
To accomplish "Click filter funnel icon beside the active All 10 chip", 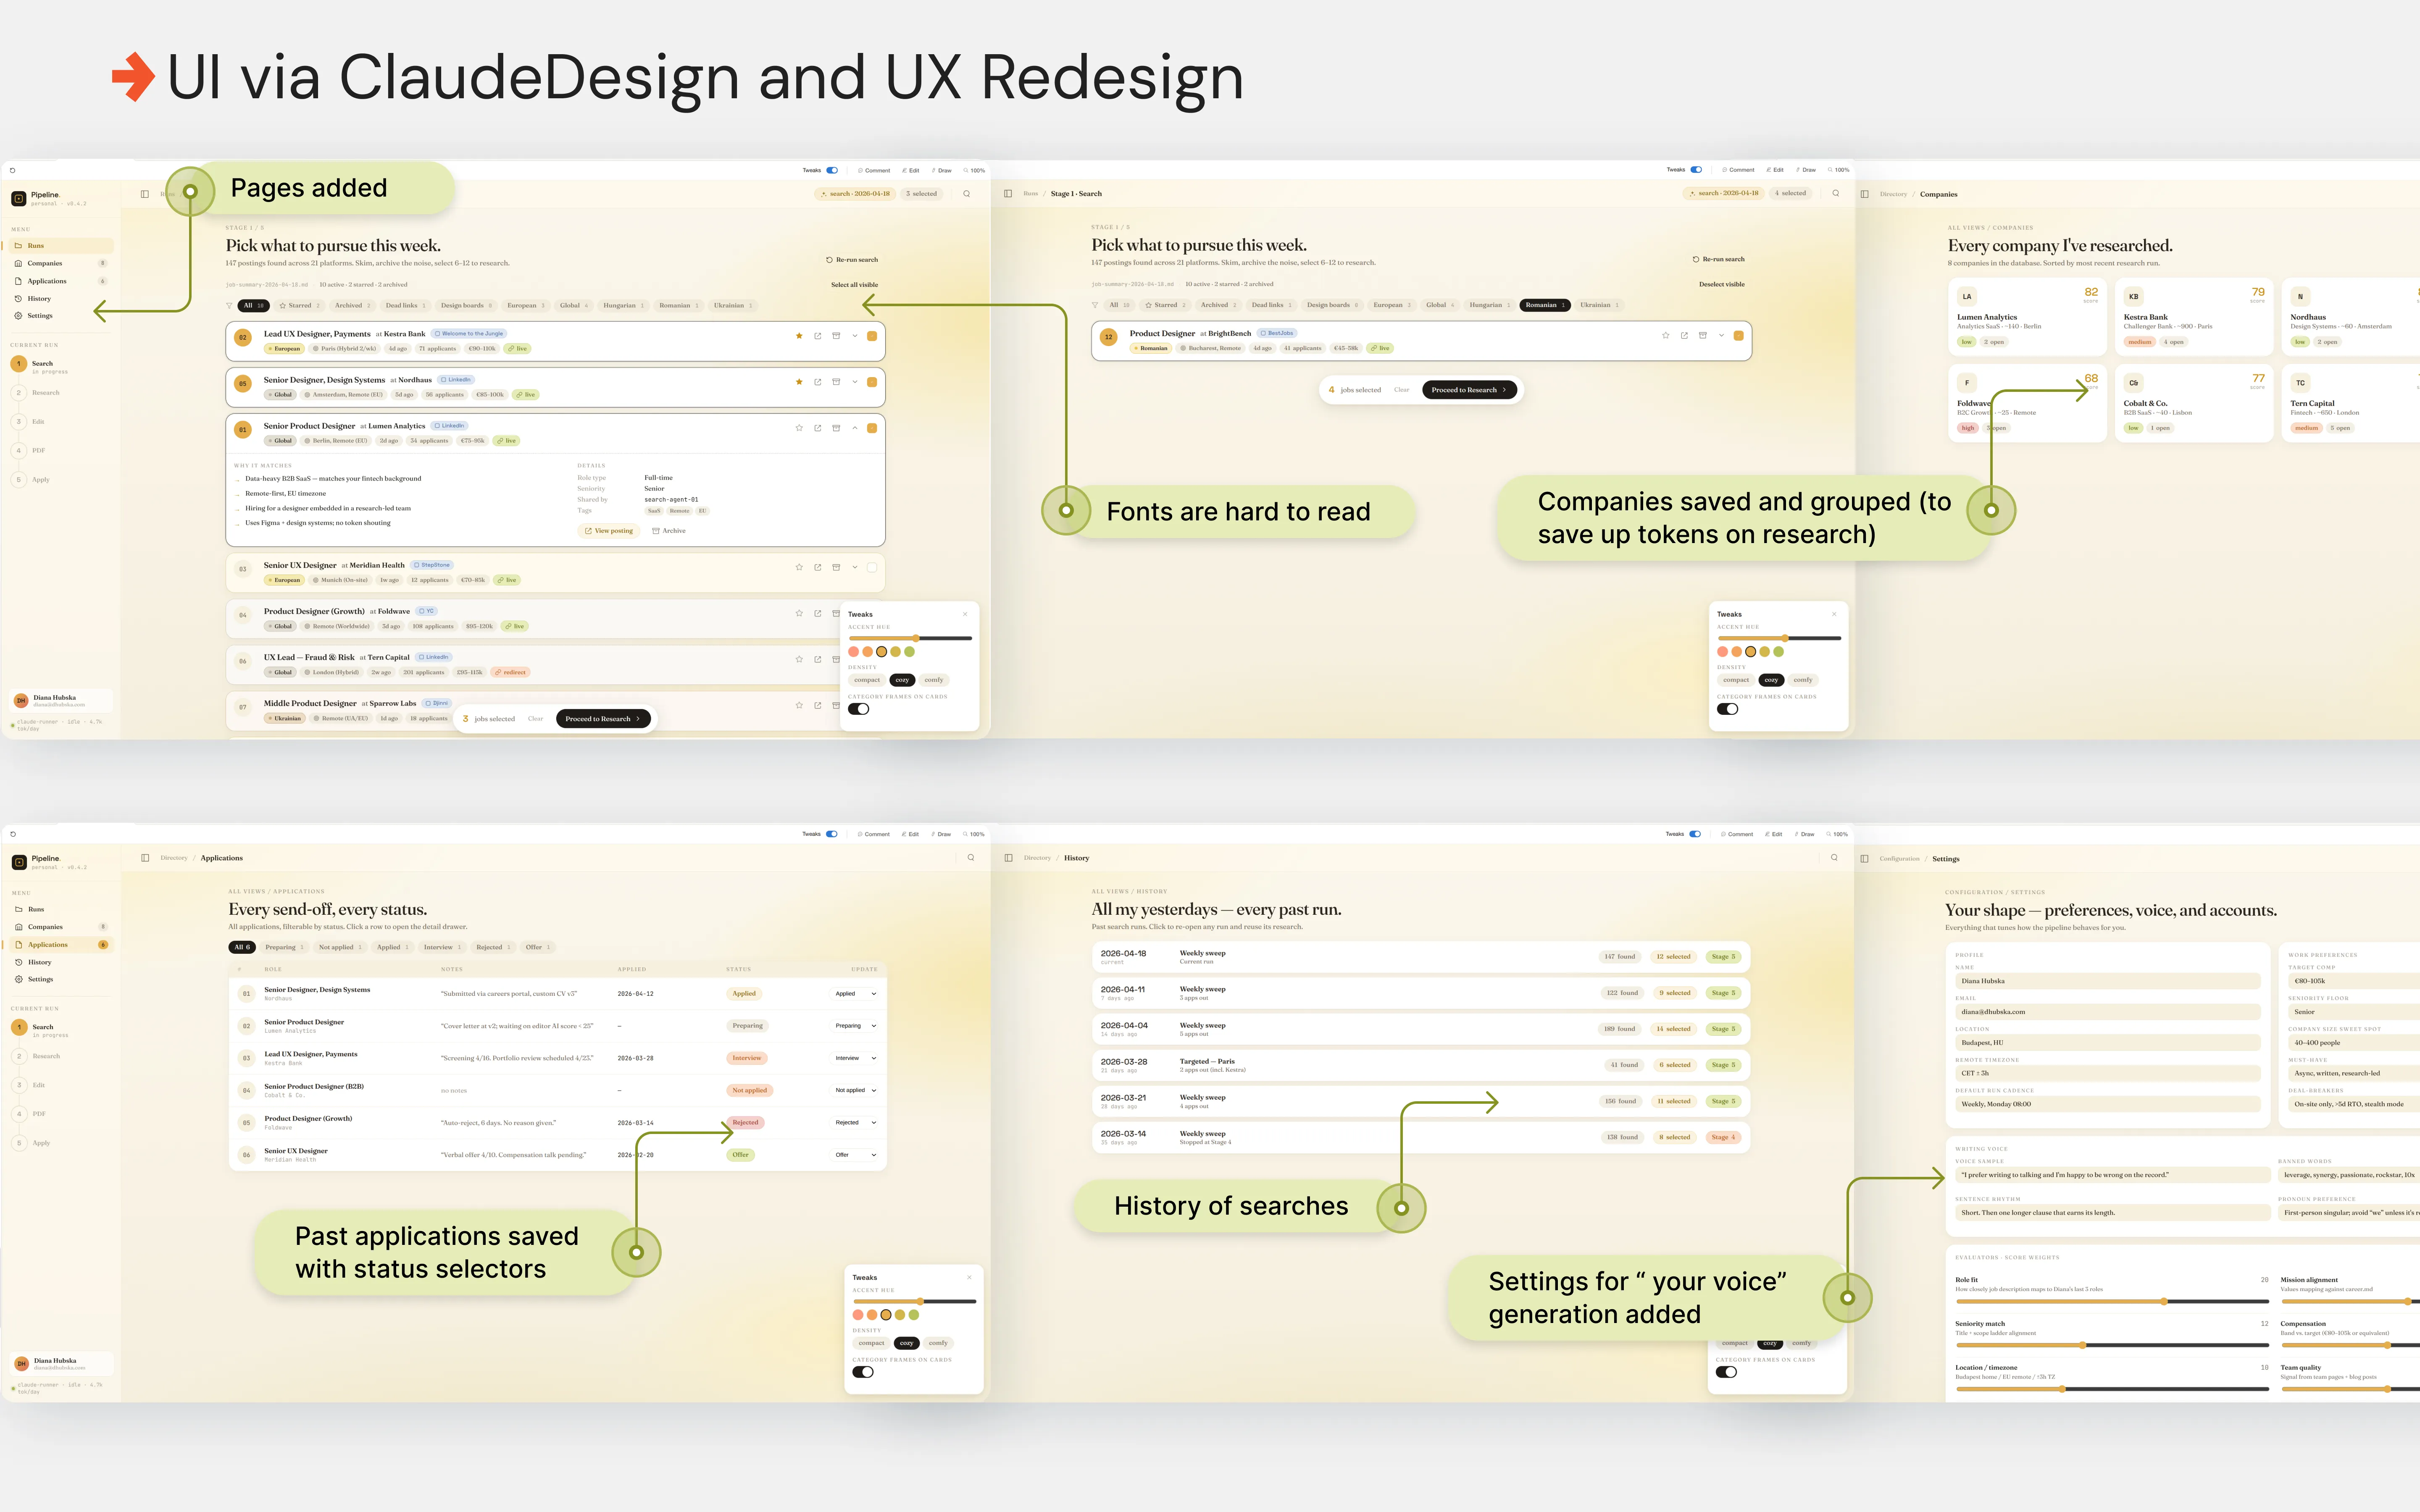I will [x=229, y=306].
